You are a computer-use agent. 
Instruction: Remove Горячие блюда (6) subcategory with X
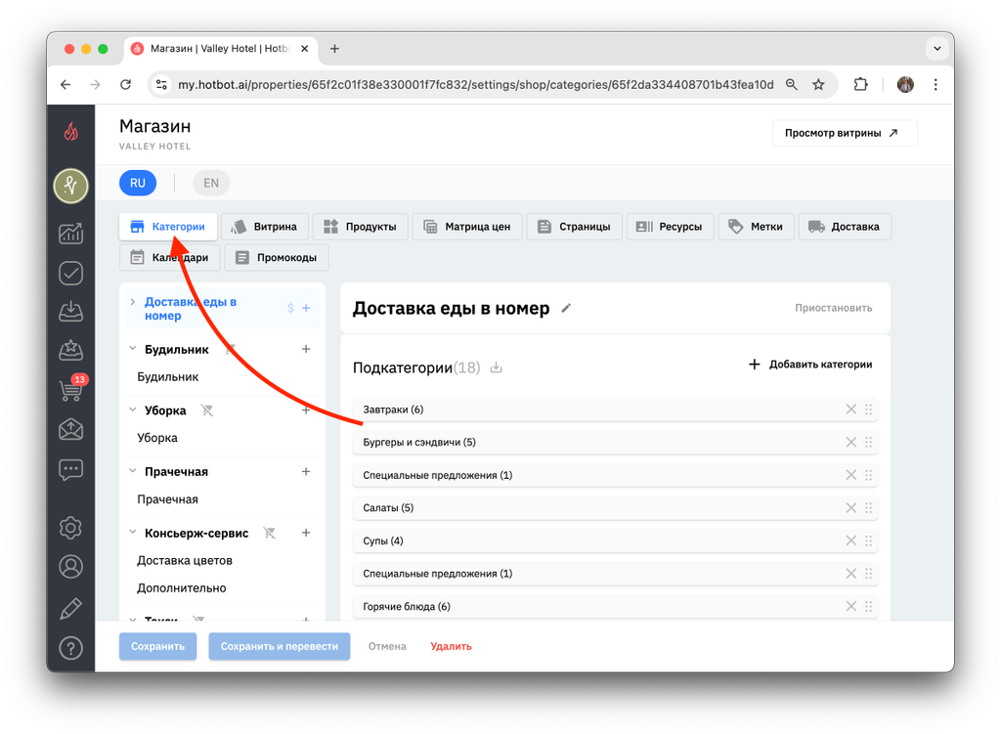pos(851,606)
